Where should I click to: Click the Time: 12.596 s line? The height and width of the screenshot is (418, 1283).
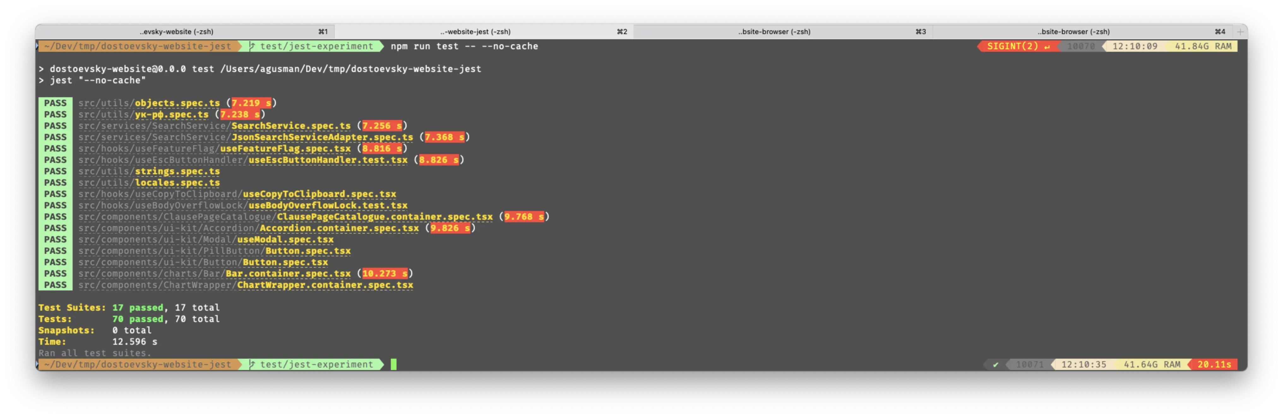tap(98, 342)
